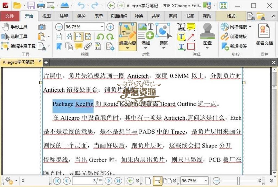The image size is (278, 187).
Task: Toggle Edit Content (编辑内容) tool
Action: tap(128, 36)
